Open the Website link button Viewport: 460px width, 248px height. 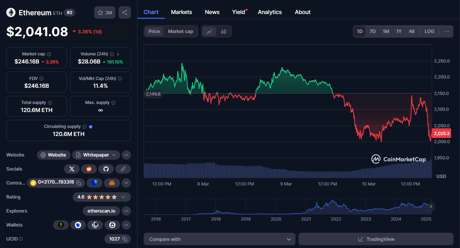pos(53,155)
